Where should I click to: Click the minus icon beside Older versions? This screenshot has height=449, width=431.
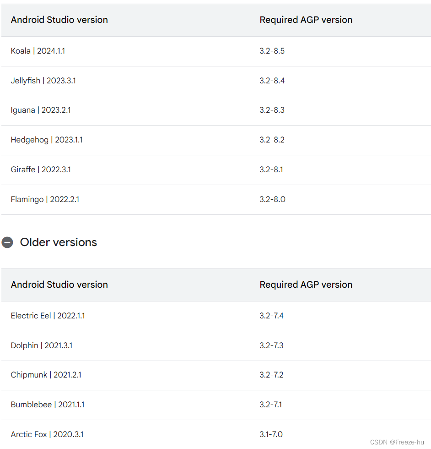point(7,242)
